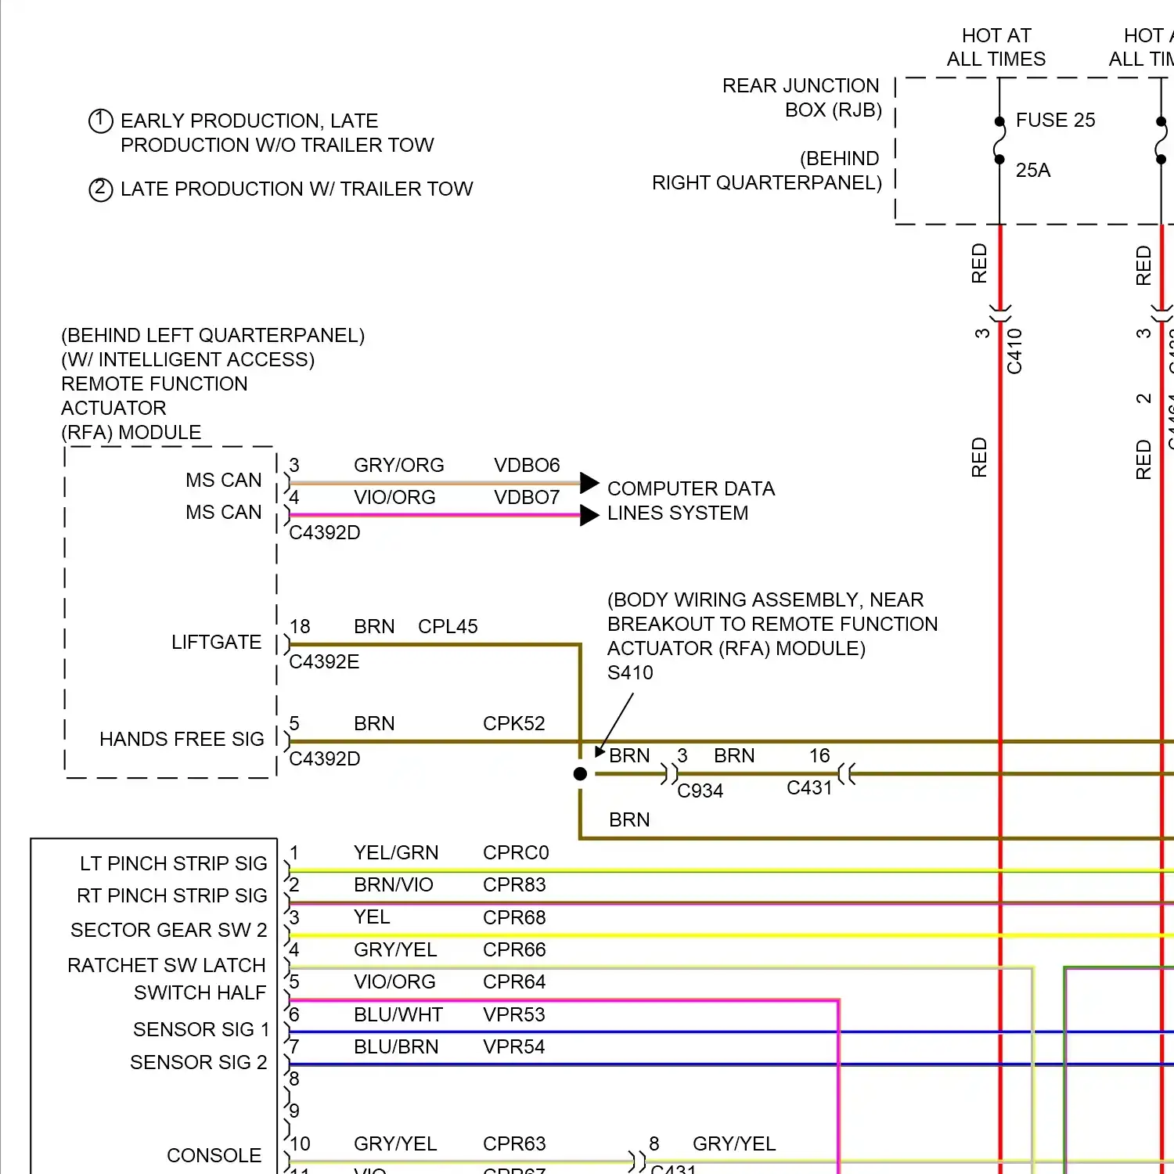Click the CPR66 circuit code

point(514,949)
